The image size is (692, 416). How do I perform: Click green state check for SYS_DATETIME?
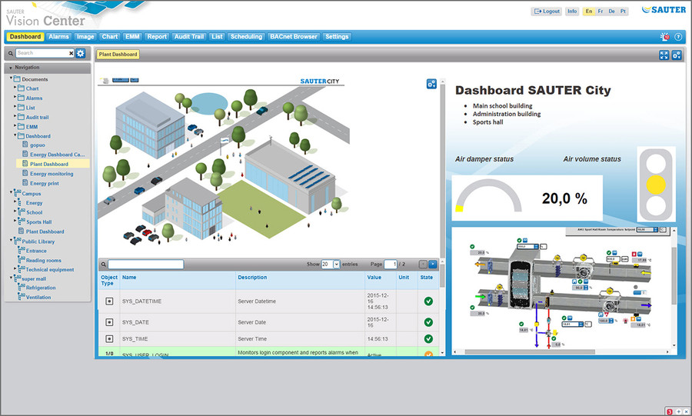point(428,301)
